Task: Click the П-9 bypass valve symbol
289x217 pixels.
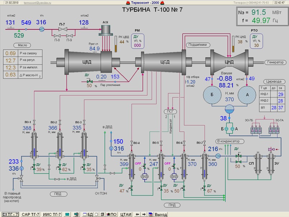Action: tap(69, 35)
